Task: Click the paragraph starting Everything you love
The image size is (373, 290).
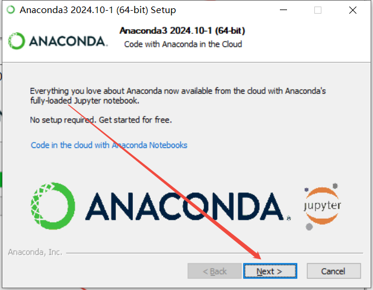Action: tap(178, 96)
